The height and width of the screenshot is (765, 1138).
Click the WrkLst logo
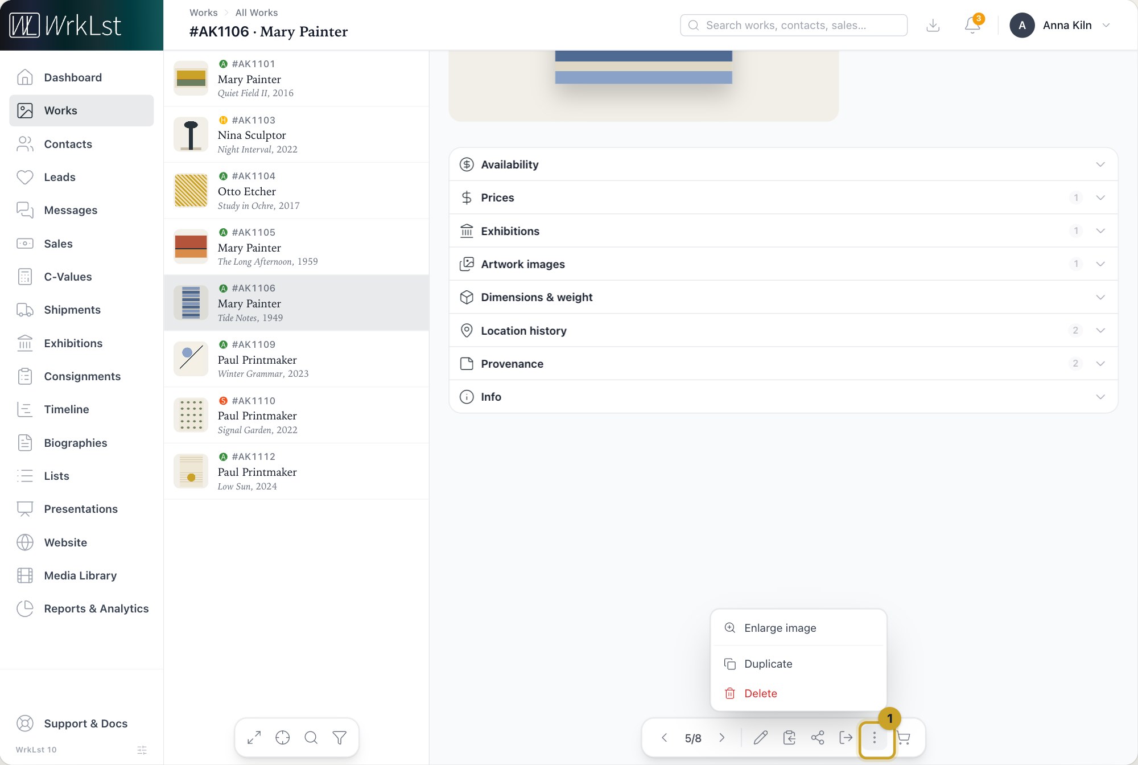(x=65, y=25)
